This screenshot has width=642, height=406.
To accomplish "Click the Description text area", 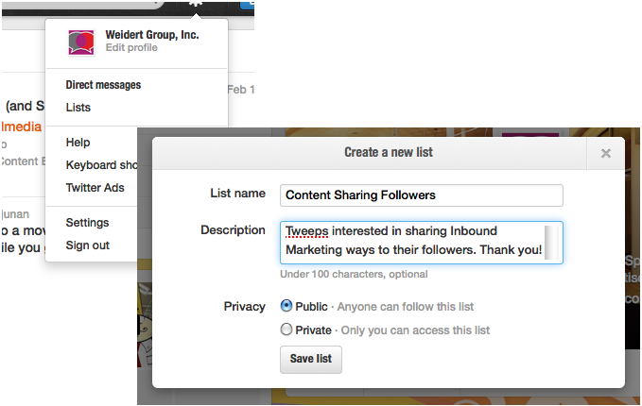I will tap(422, 243).
